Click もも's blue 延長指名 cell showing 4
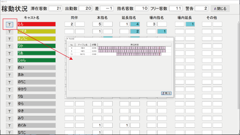The width and height of the screenshot is (240, 135). coord(135,24)
